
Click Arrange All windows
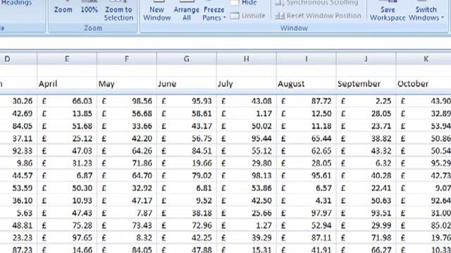tap(186, 11)
